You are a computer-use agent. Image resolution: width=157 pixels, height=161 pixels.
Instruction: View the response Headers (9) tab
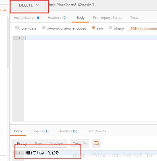tap(68, 131)
